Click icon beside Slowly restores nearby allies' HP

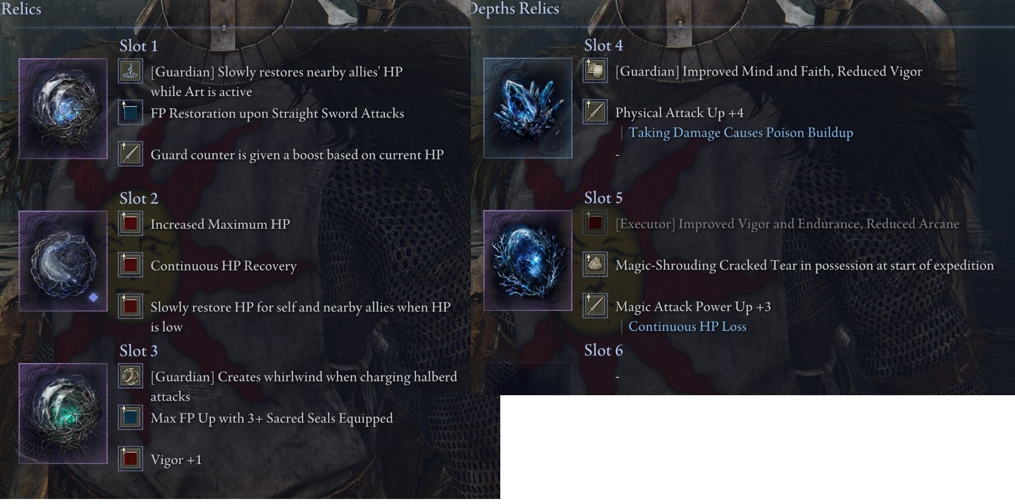pyautogui.click(x=130, y=72)
